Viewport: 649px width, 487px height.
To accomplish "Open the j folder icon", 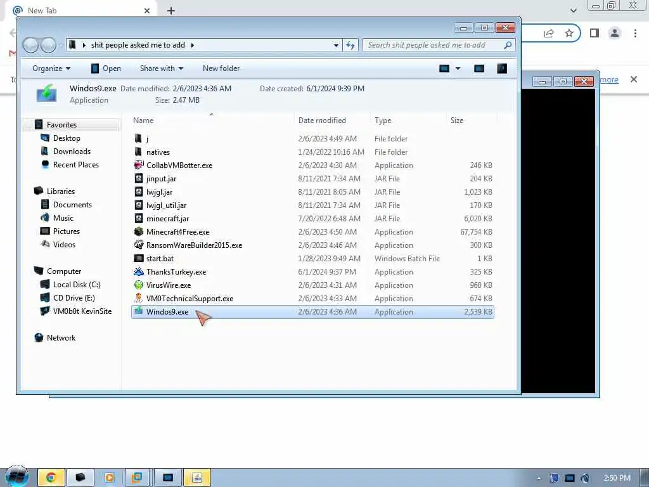I will click(138, 138).
